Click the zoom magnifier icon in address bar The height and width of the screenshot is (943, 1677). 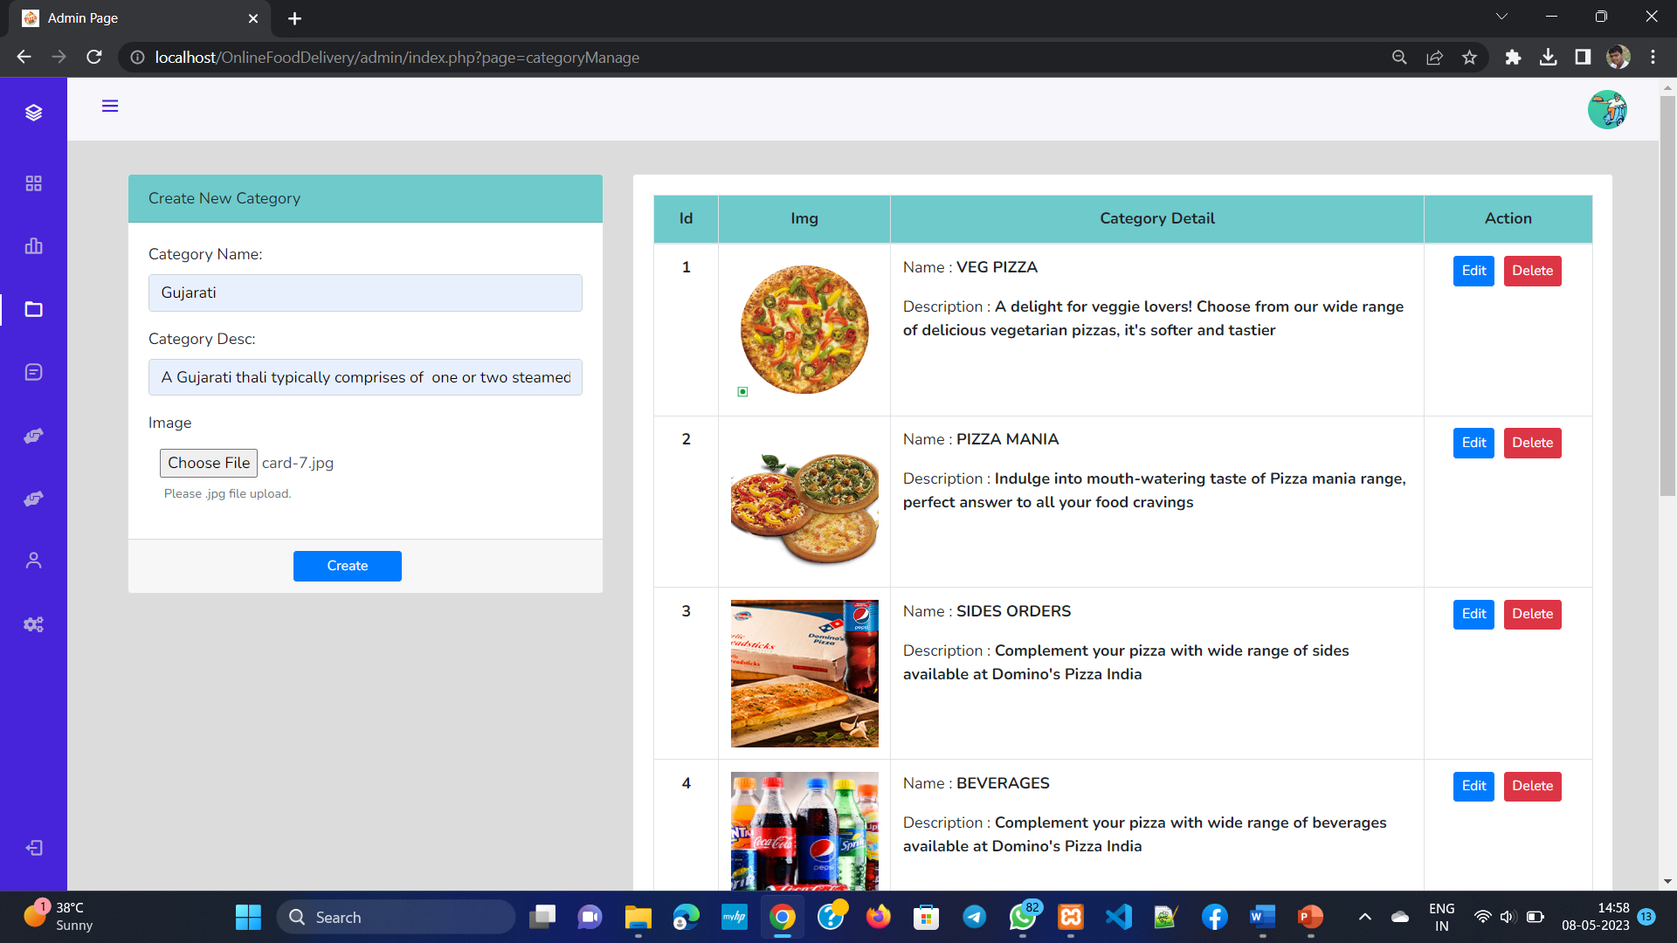[1399, 57]
